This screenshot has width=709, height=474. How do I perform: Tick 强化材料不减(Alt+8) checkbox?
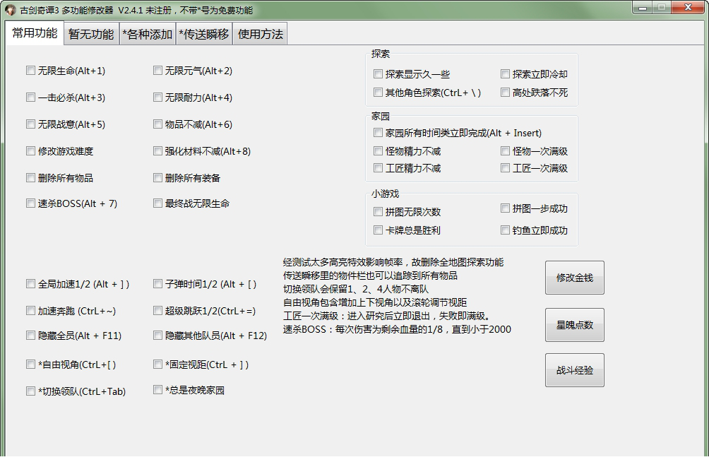coord(157,151)
